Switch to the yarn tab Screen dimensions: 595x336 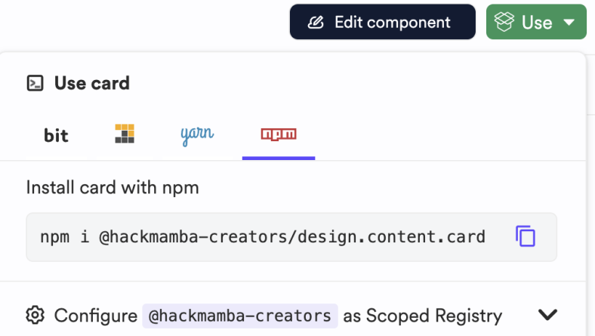197,134
